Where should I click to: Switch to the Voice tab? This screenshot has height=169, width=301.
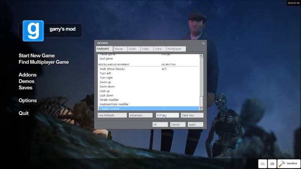click(x=159, y=49)
